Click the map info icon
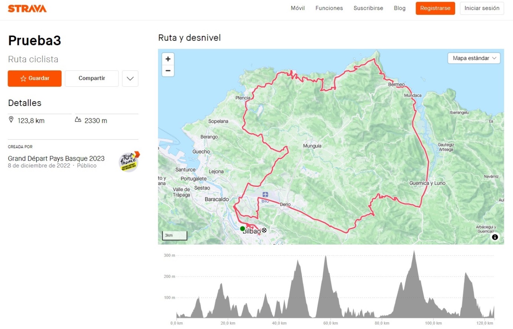513x329 pixels. coord(495,237)
